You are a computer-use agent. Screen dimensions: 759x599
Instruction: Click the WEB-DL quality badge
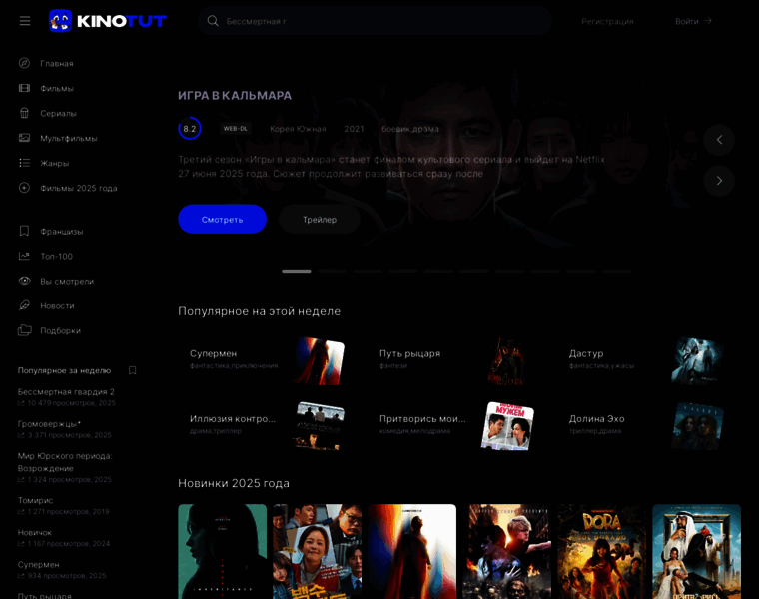(x=236, y=128)
